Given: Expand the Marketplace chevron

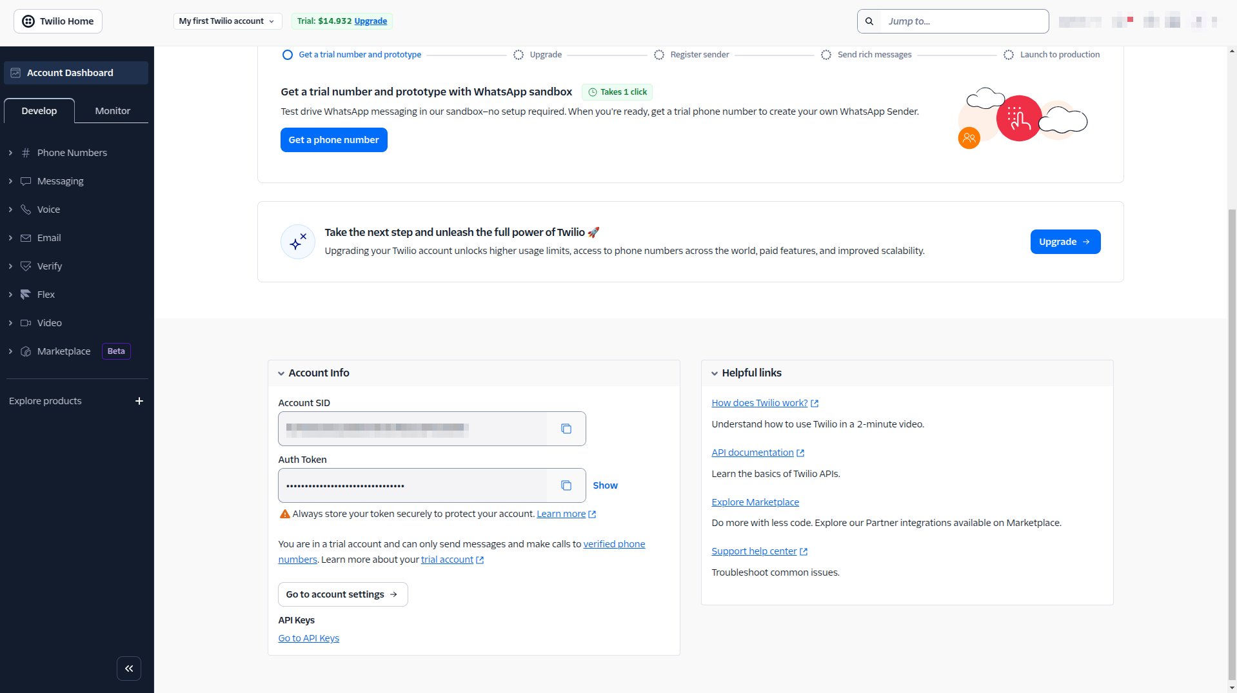Looking at the screenshot, I should (10, 351).
